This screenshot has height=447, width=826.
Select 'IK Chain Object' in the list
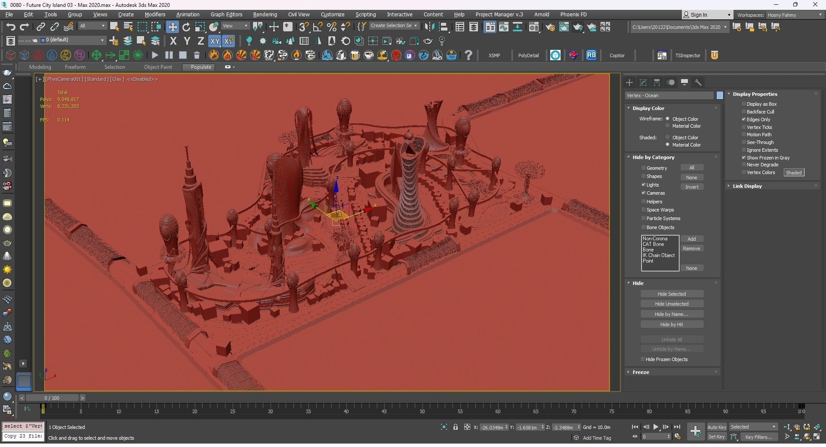click(x=659, y=255)
